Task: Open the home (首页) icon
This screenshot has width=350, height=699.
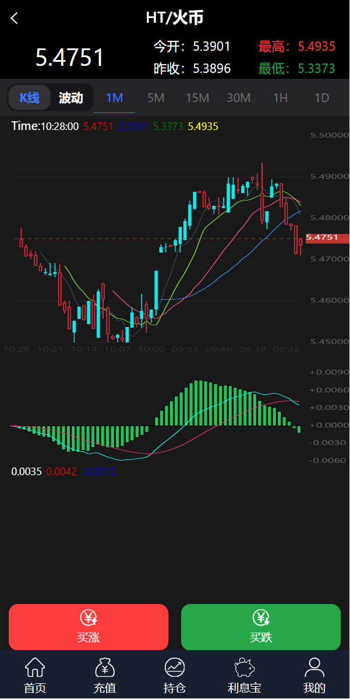Action: point(35,667)
